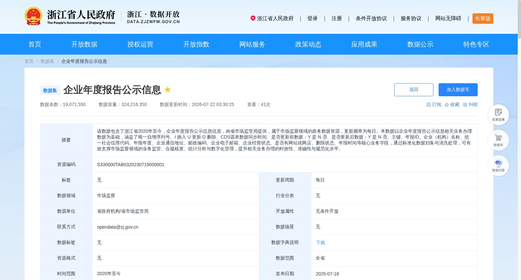Click the 数据集 tag badge

50,90
